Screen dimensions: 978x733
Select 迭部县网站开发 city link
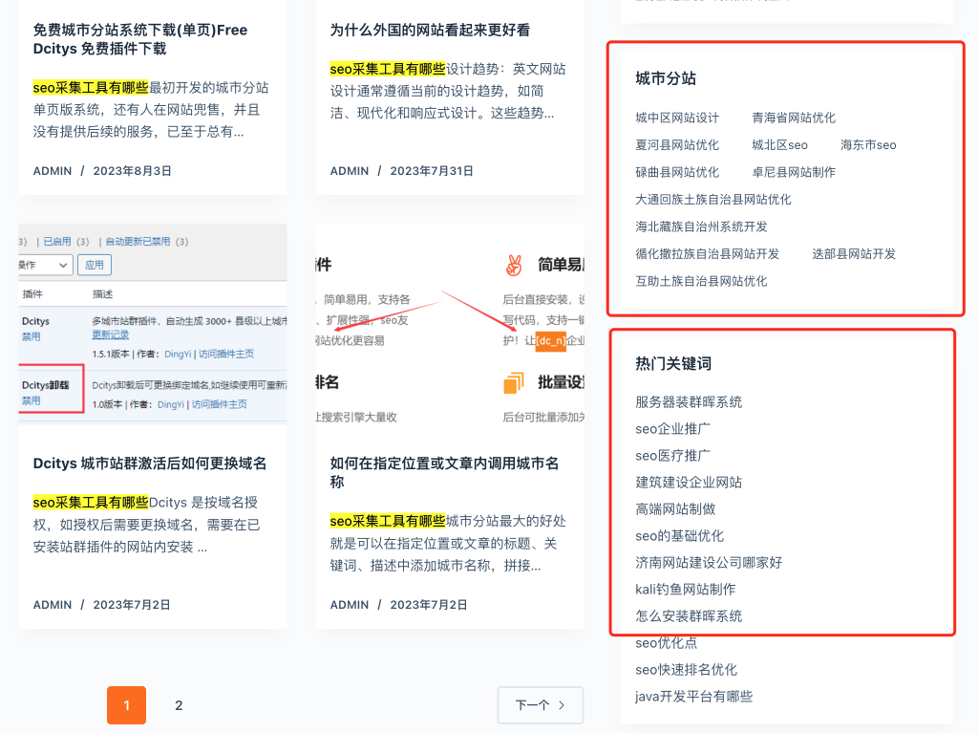tap(854, 254)
